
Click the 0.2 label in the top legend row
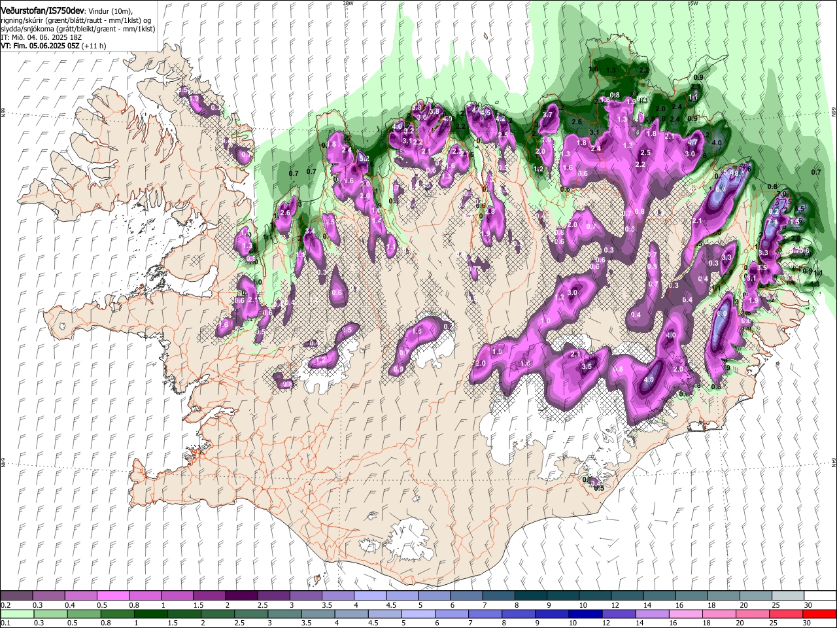click(5, 605)
